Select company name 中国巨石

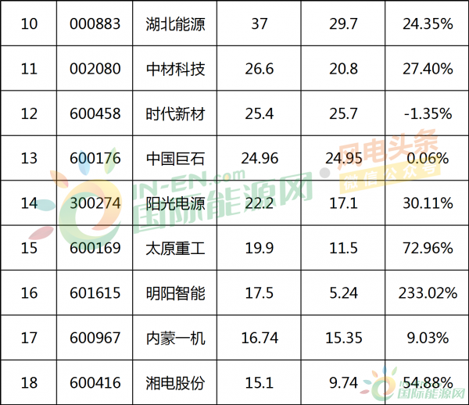tap(175, 158)
